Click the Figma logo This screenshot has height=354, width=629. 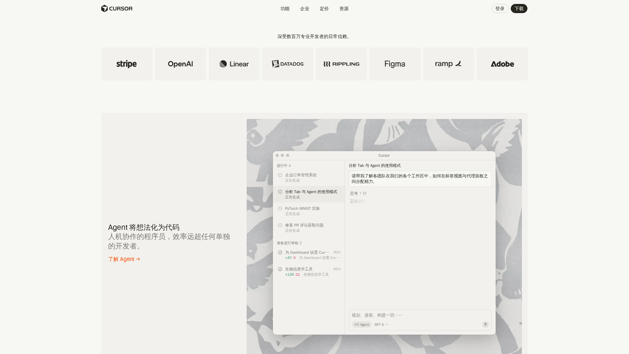pyautogui.click(x=395, y=64)
